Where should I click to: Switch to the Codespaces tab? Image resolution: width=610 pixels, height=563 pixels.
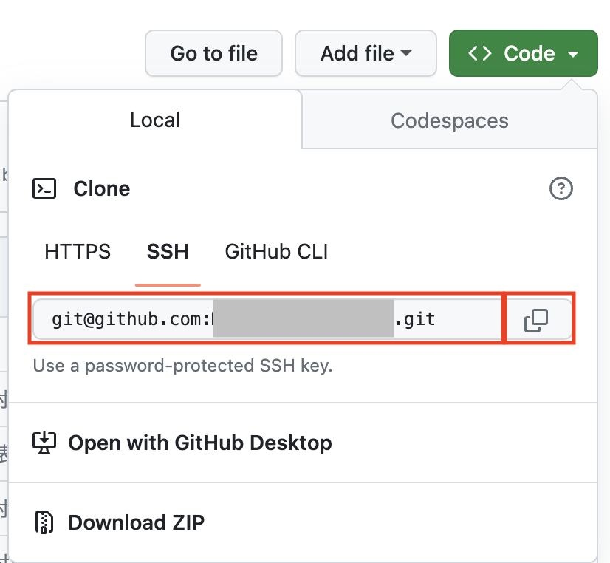[x=449, y=120]
